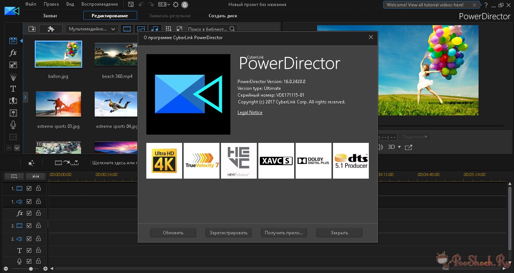Uncheck the effects track enable checkbox
The height and width of the screenshot is (273, 514).
pos(29,213)
